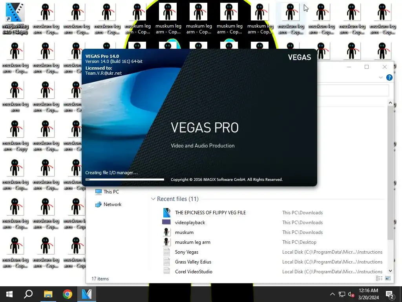Switch File Explorer to large thumbnails view
402x302 pixels.
coord(388,278)
